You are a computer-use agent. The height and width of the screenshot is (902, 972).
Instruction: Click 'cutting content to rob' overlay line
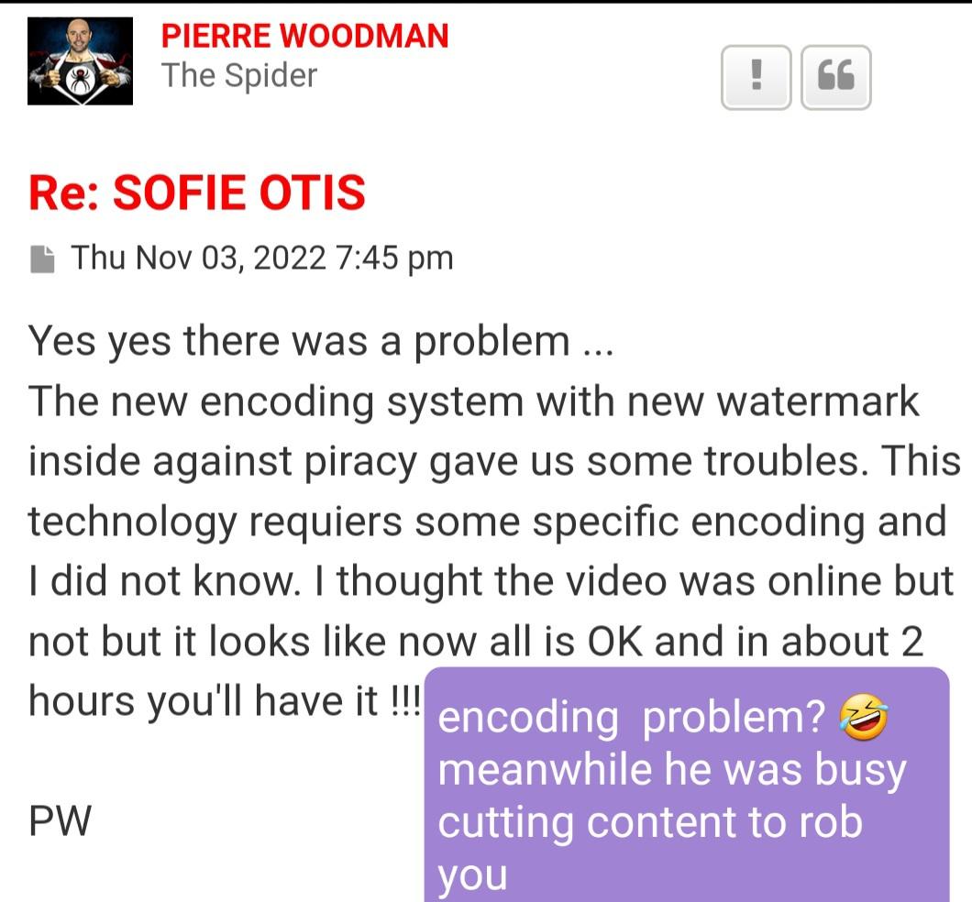(649, 823)
